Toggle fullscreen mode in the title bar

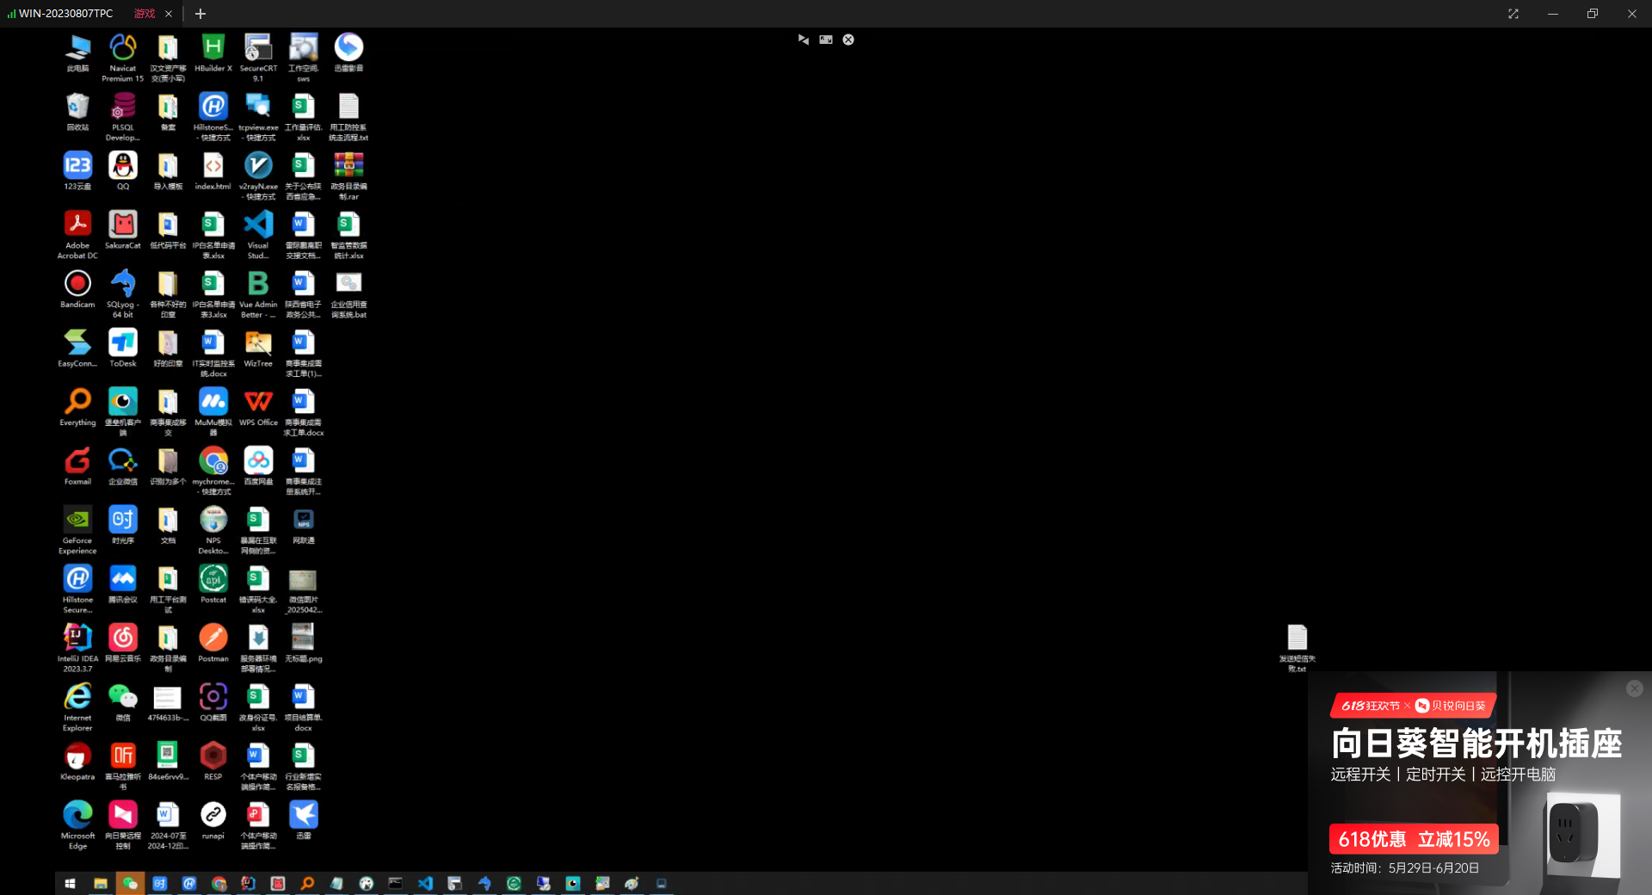pyautogui.click(x=1513, y=14)
